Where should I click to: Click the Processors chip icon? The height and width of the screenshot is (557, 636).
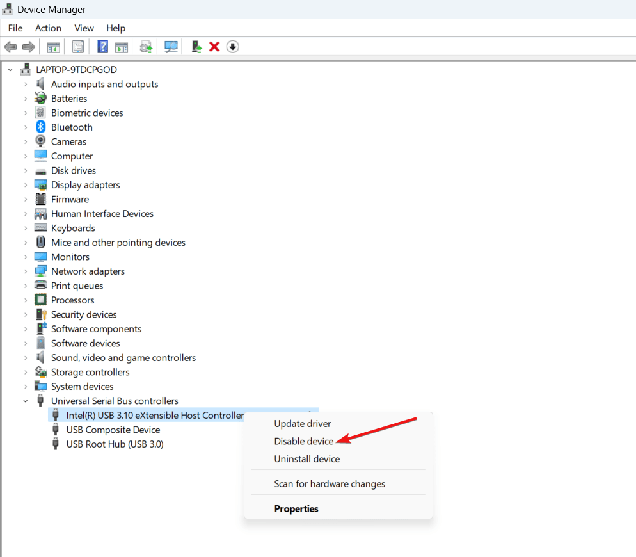[40, 300]
